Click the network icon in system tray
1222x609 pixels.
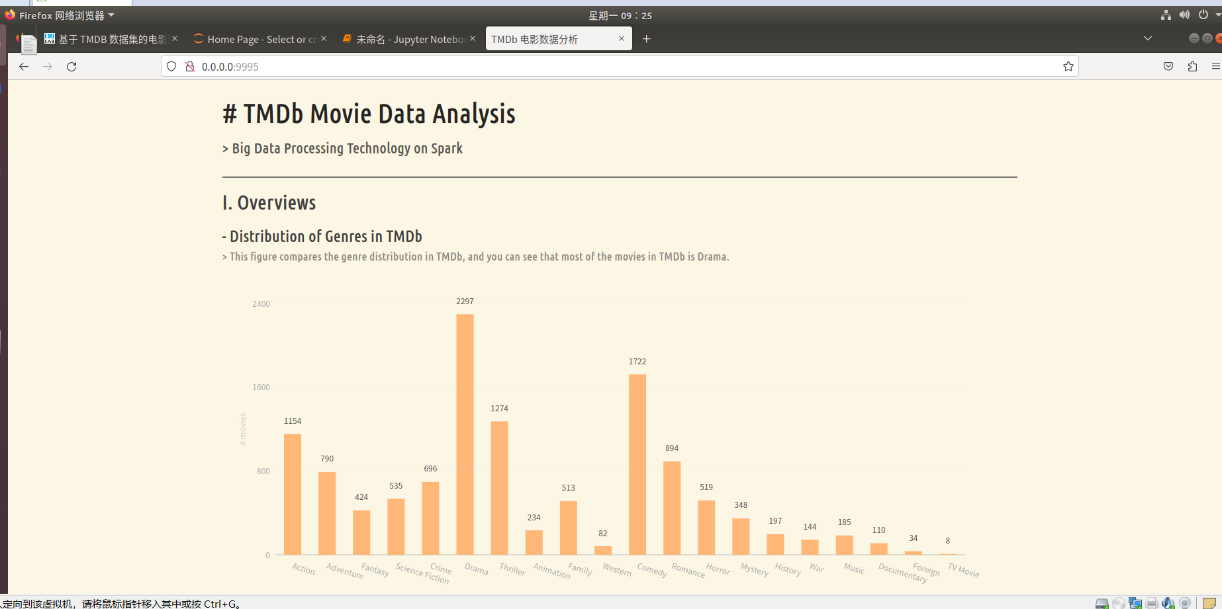click(x=1166, y=15)
